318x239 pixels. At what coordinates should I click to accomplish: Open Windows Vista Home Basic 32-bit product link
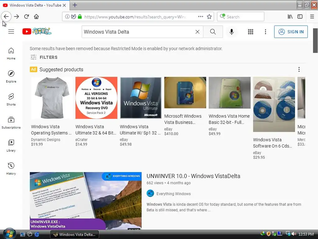pyautogui.click(x=229, y=119)
